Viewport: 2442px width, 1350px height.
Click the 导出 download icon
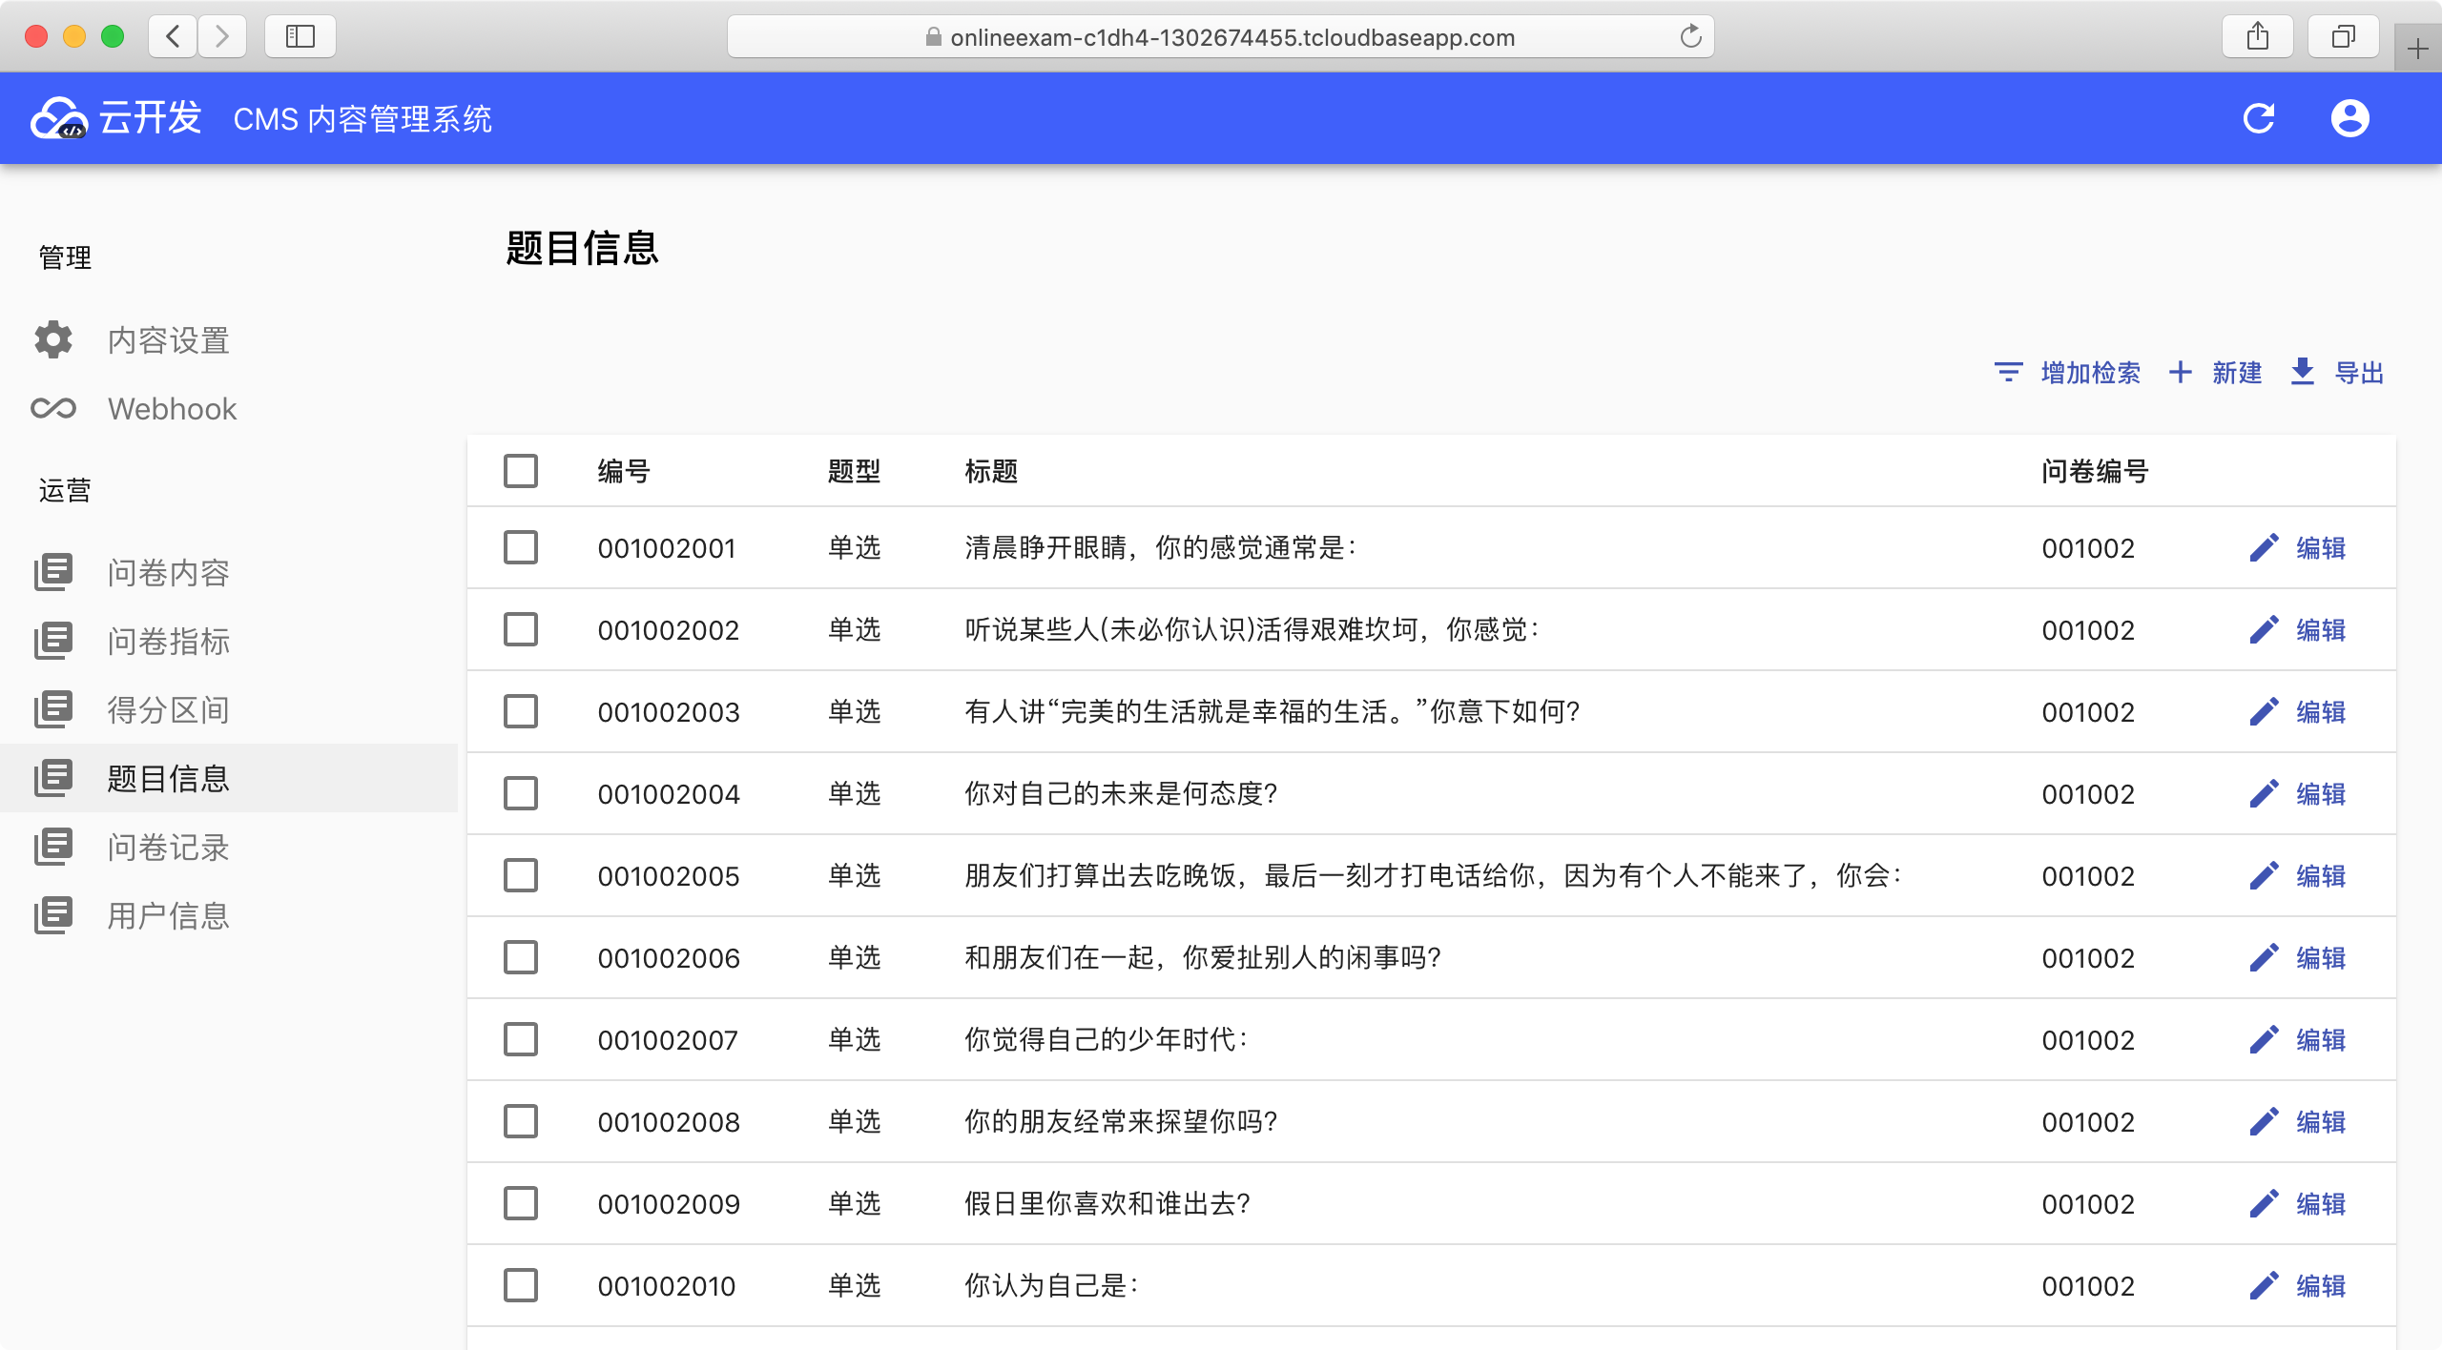point(2302,372)
